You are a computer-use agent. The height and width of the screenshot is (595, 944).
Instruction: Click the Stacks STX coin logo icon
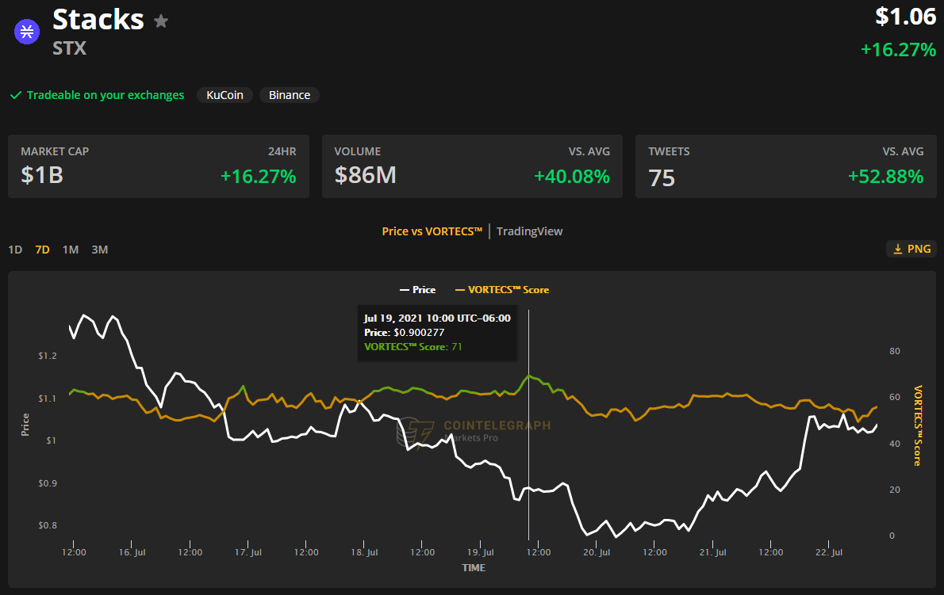27,32
